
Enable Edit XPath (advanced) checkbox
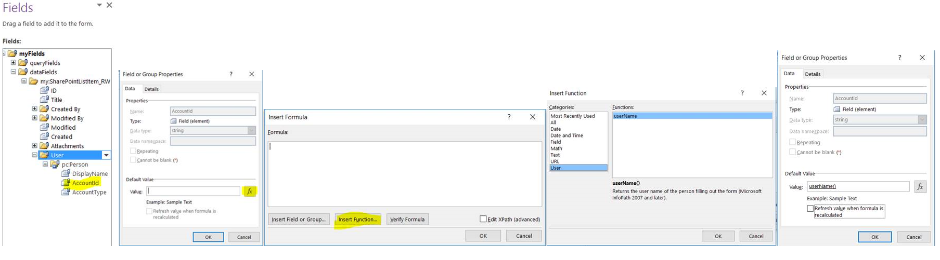[x=483, y=219]
